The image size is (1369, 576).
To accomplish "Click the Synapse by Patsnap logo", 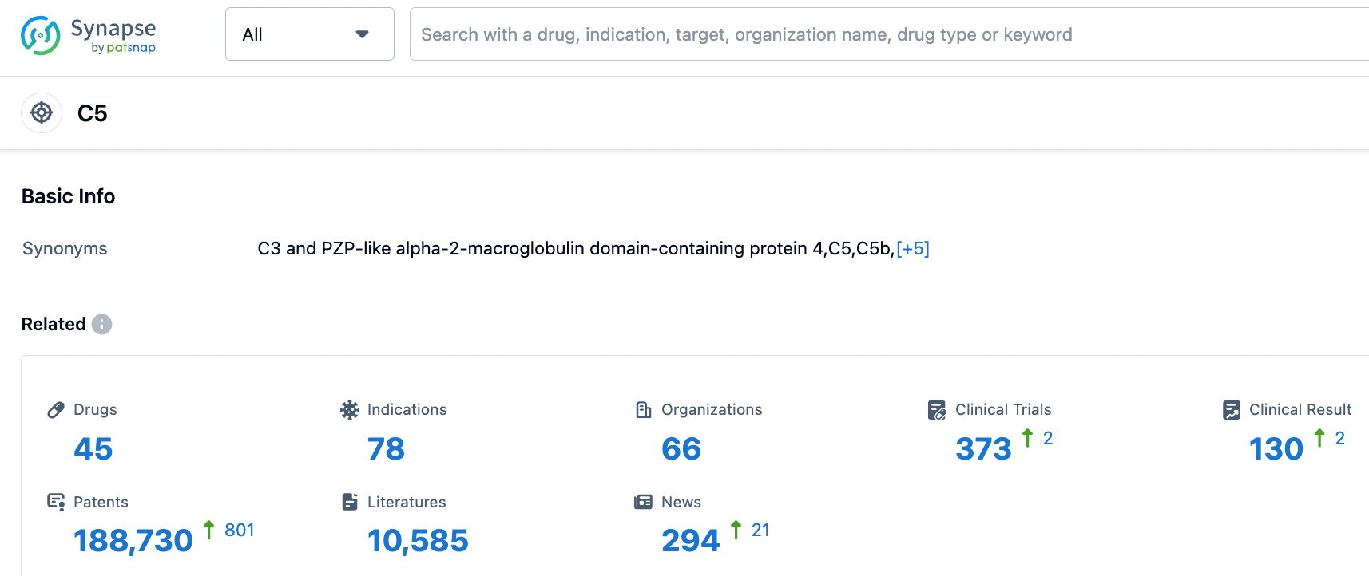I will [x=88, y=36].
